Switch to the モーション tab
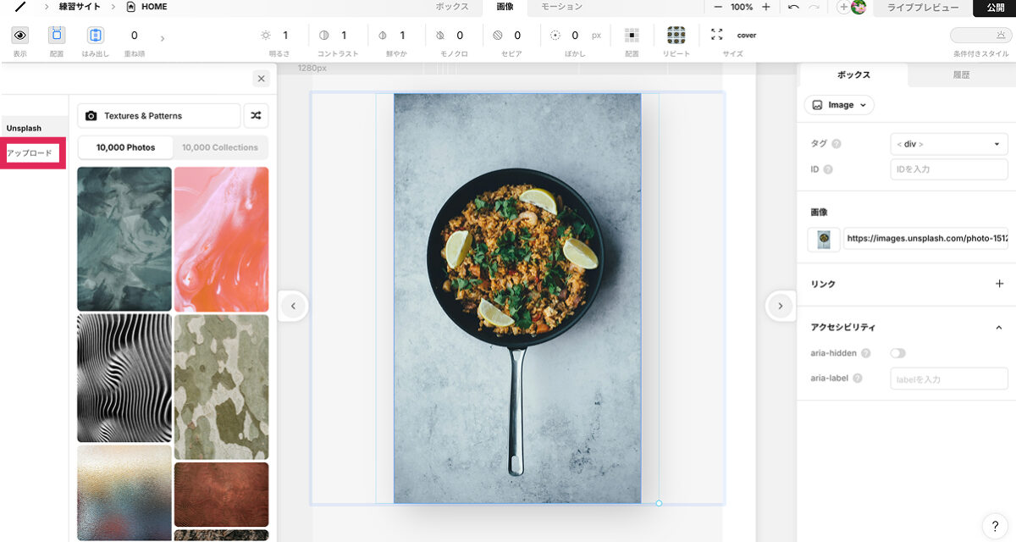Viewport: 1016px width, 542px height. pos(561,7)
